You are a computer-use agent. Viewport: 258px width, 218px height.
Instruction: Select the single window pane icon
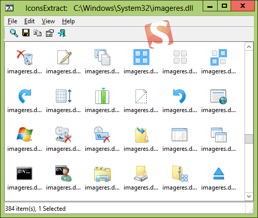click(x=179, y=134)
